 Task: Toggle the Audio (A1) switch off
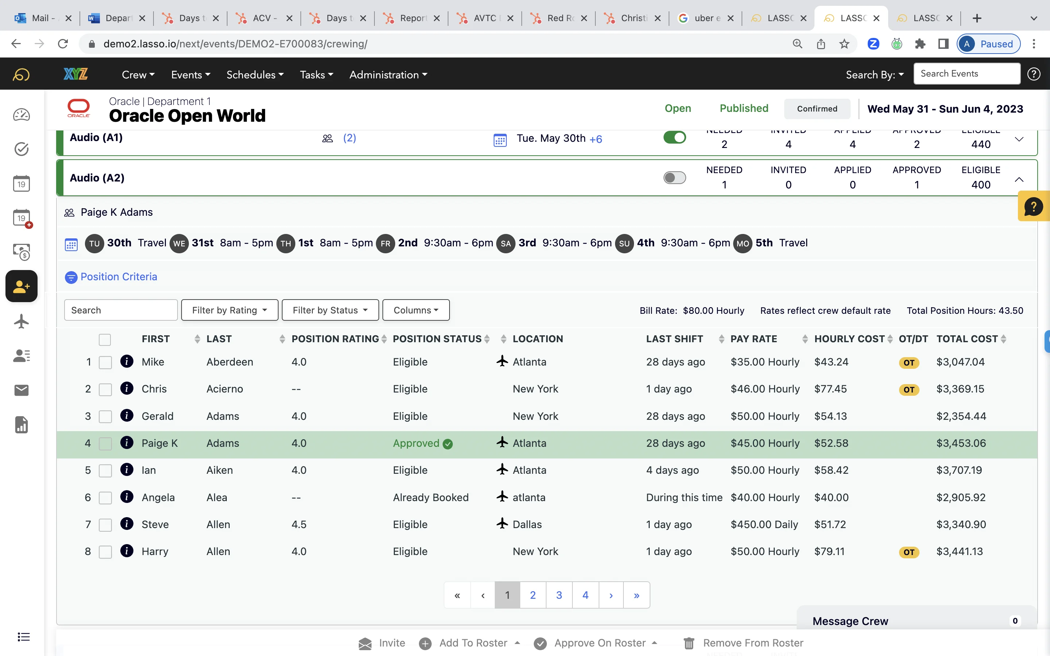point(674,137)
